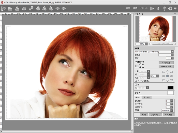This screenshot has width=178, height=133.
Task: Zoom in with navigator plus icon
Action: tap(175, 44)
